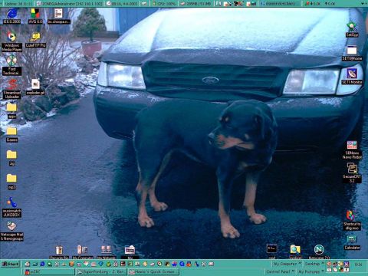Expand My Computer taskbar toolbar chevron
The height and width of the screenshot is (276, 368).
point(301,264)
